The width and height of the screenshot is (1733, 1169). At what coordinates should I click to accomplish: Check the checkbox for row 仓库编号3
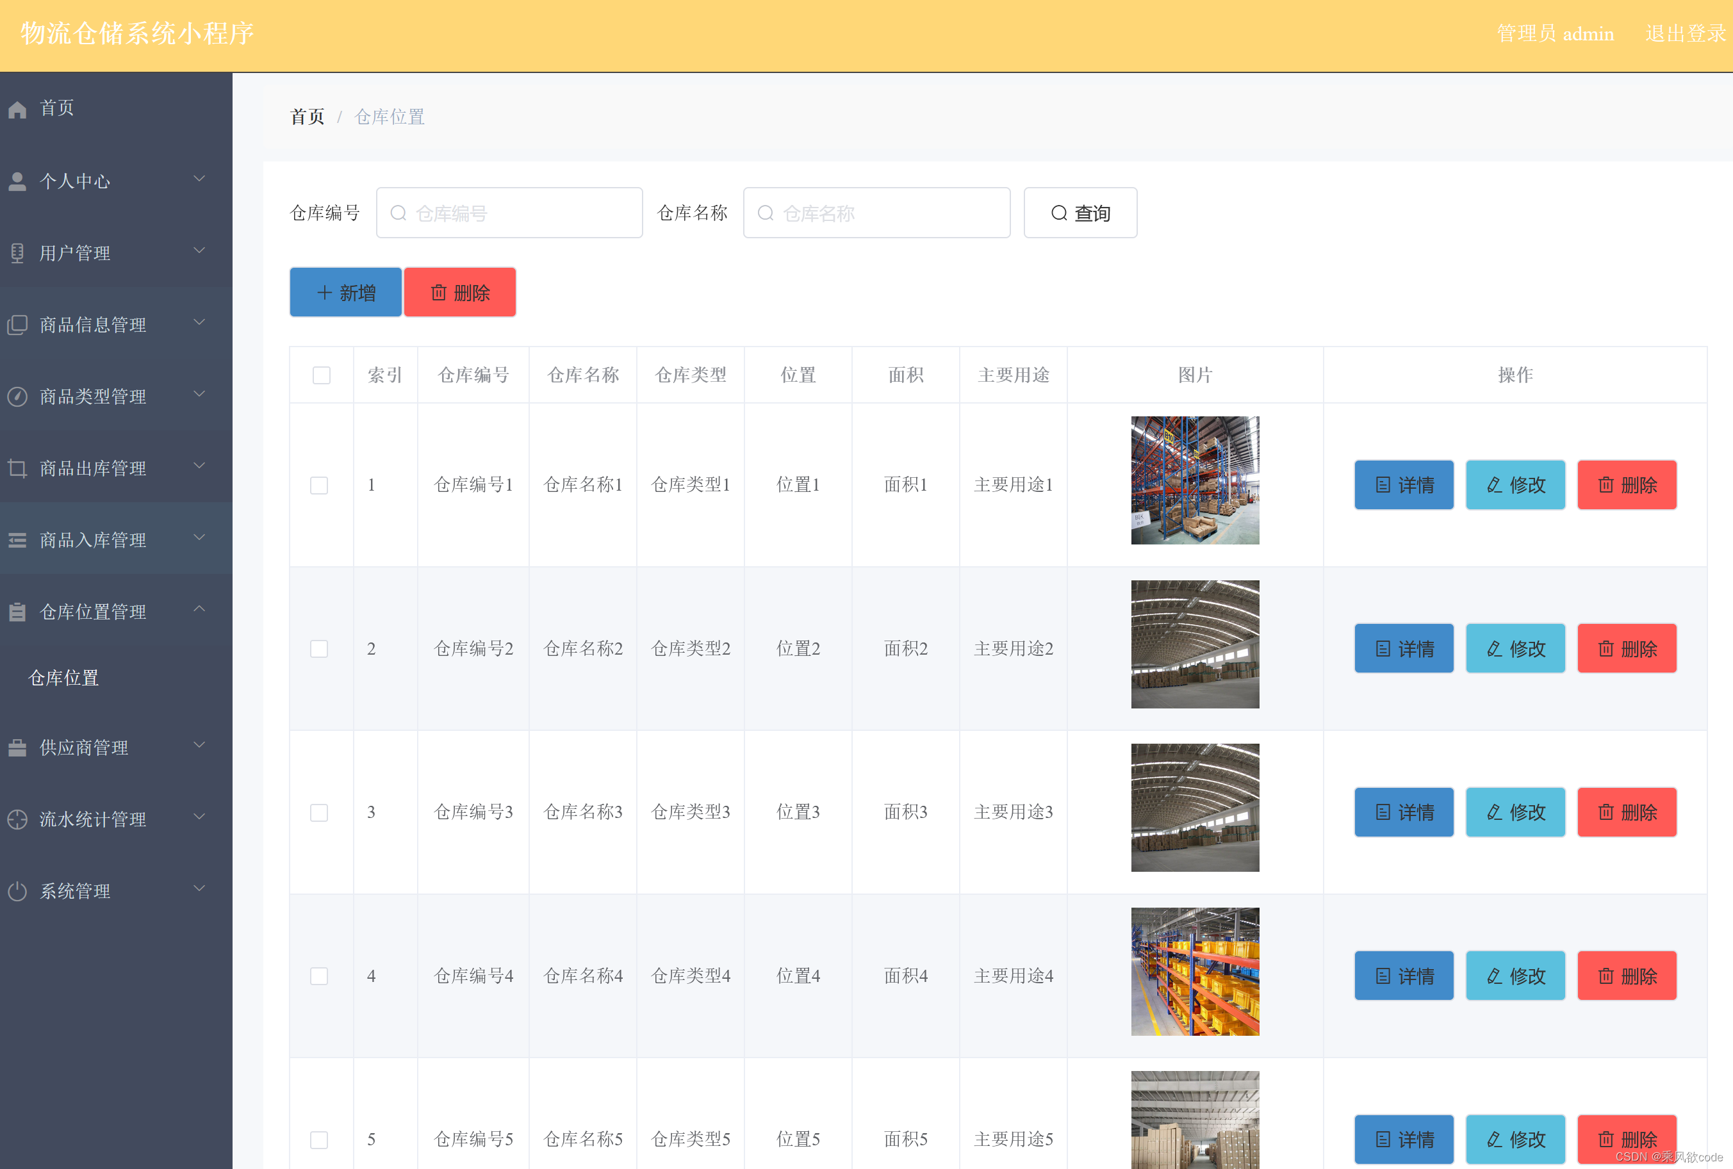[319, 813]
